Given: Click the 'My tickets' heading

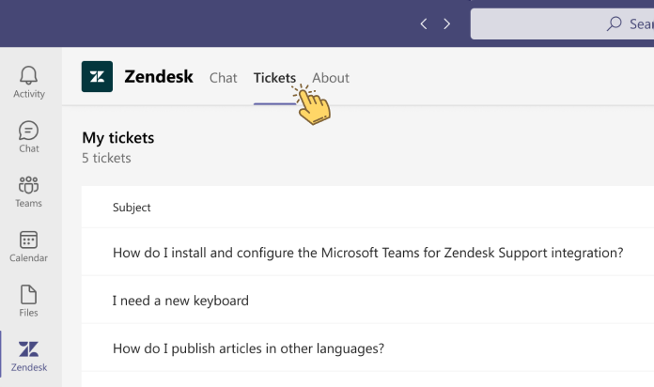Looking at the screenshot, I should [x=118, y=138].
